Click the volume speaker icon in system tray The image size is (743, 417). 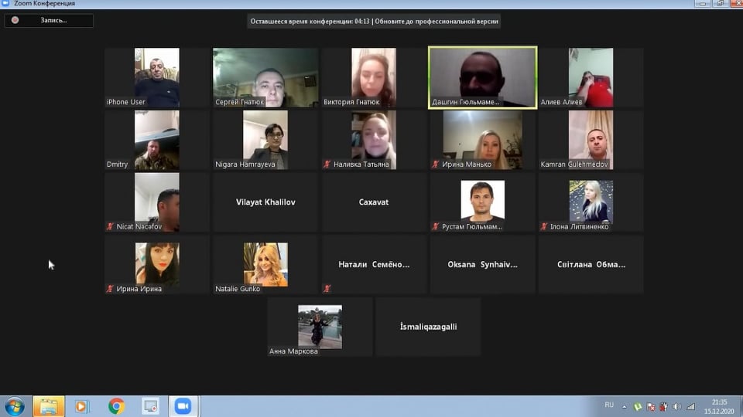coord(678,406)
